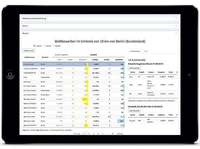Select the Layout3 radio button
This screenshot has width=200, height=149.
(53, 46)
